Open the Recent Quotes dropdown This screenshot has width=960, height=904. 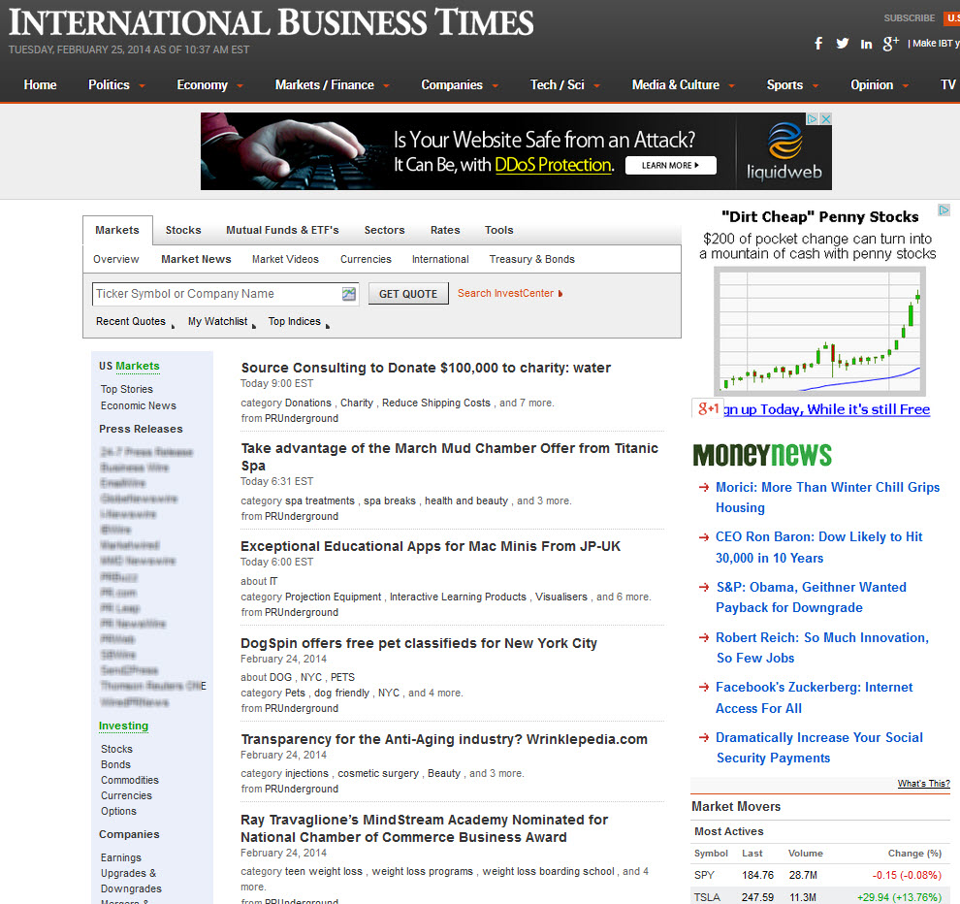(135, 322)
